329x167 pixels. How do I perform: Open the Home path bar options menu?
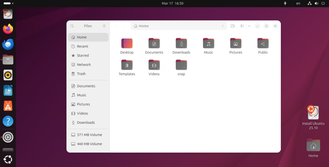tap(223, 26)
